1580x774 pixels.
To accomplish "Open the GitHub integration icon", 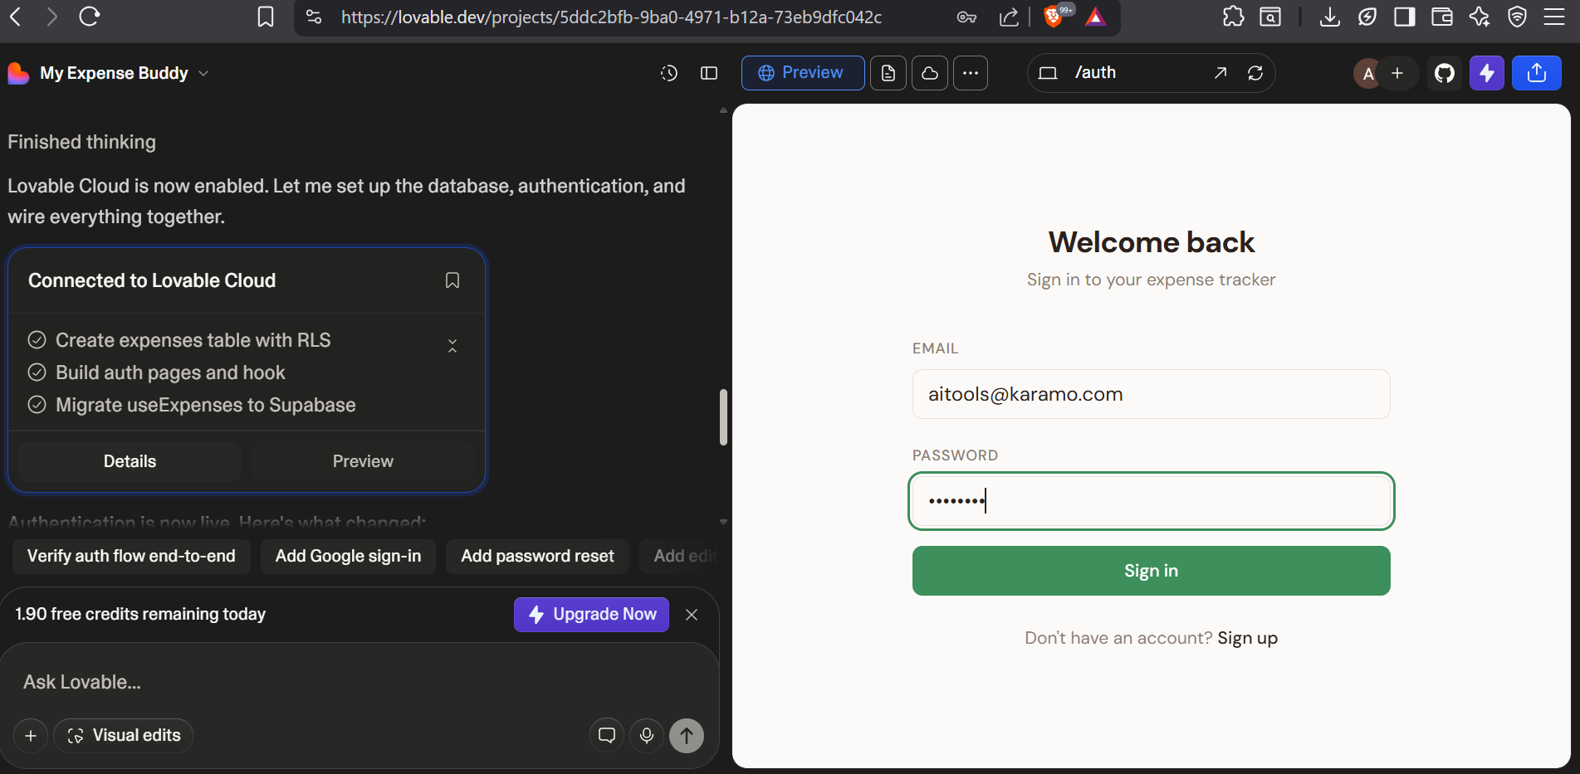I will 1445,73.
